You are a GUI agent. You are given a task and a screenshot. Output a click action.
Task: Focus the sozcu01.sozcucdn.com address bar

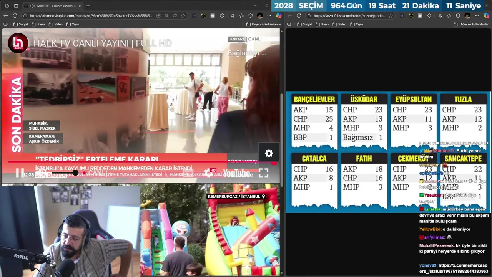point(349,16)
